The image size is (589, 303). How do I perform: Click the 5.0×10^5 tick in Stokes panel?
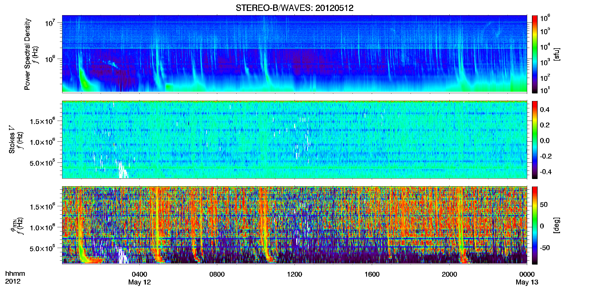point(42,163)
